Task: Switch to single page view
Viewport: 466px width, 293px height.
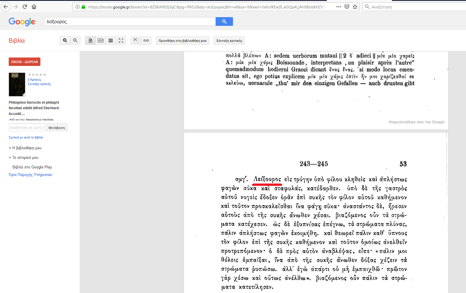Action: pyautogui.click(x=90, y=40)
